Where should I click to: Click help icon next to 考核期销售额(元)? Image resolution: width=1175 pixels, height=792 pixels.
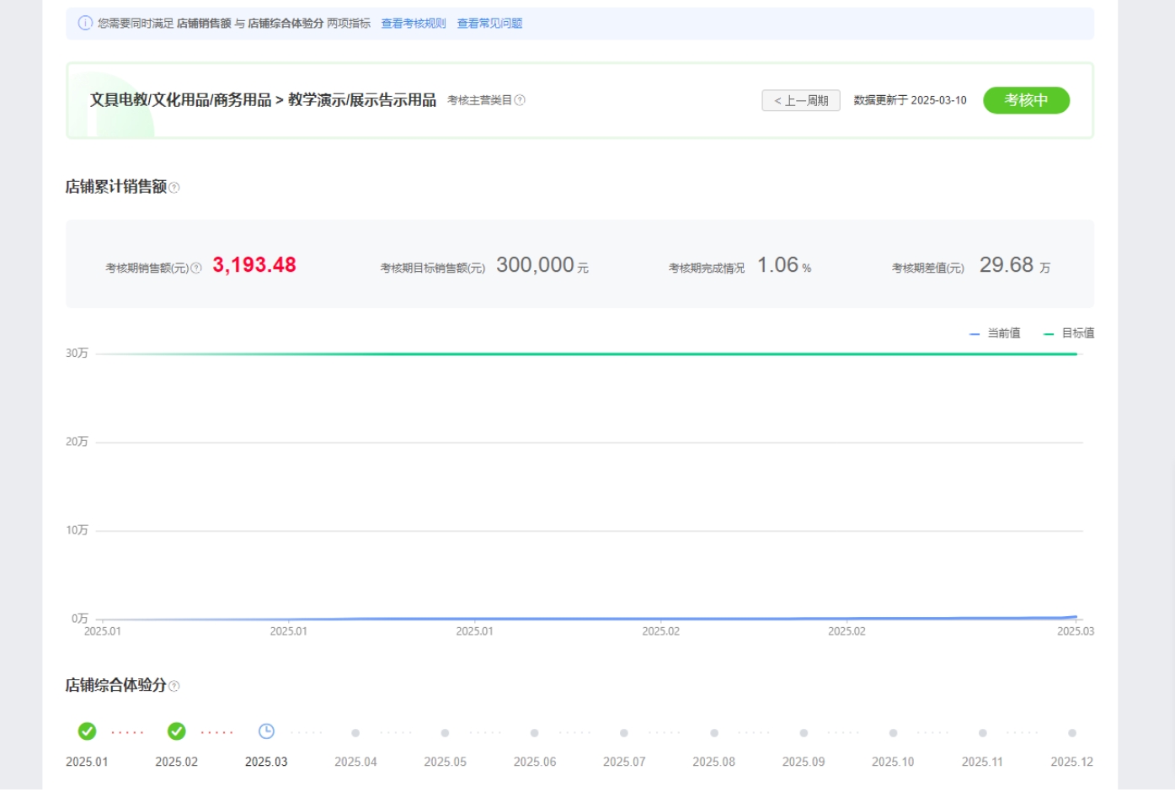pos(196,268)
